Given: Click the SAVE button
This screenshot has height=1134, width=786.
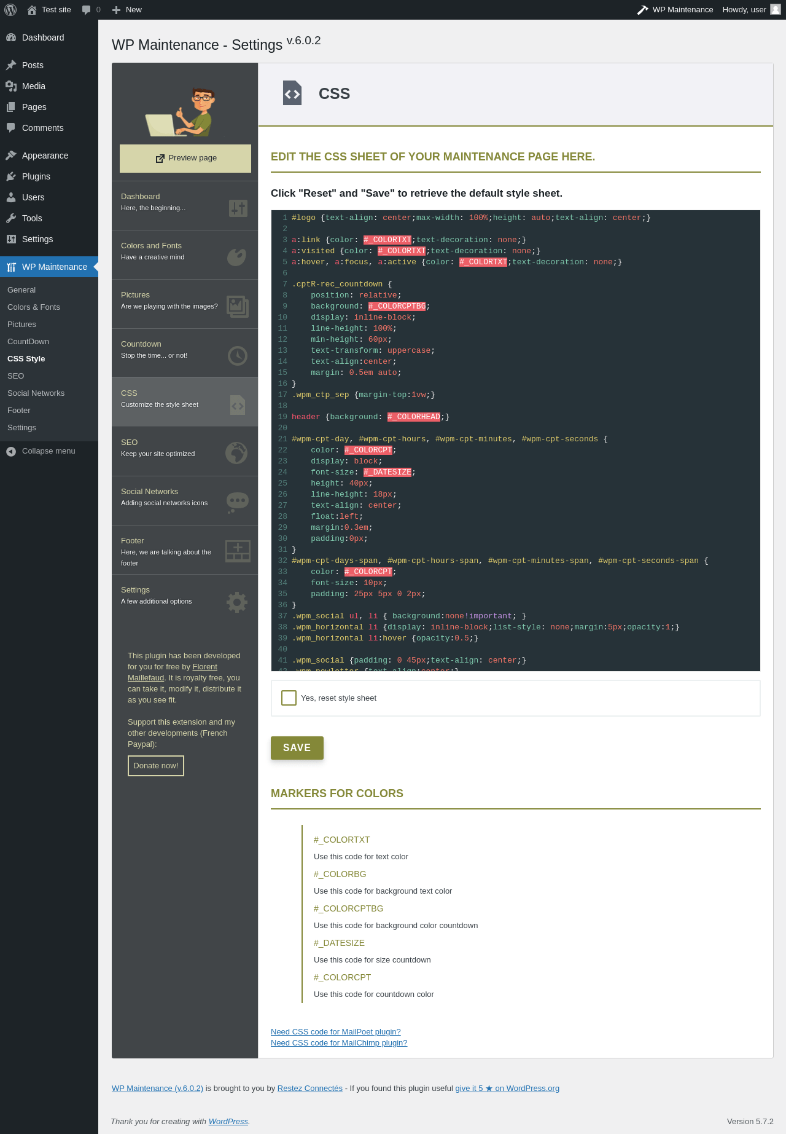Looking at the screenshot, I should (x=297, y=748).
